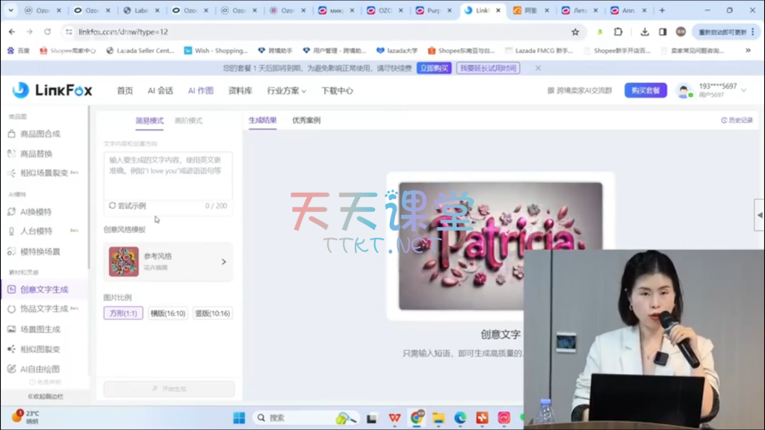Screen dimensions: 765x430
Task: Select 人台模特 sidebar item
Action: point(36,231)
